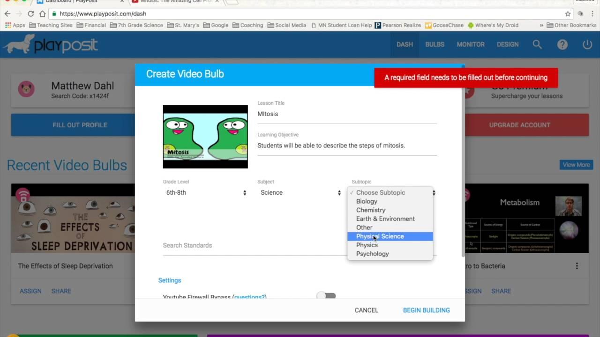
Task: Bookmark this page with the star icon
Action: click(x=568, y=14)
